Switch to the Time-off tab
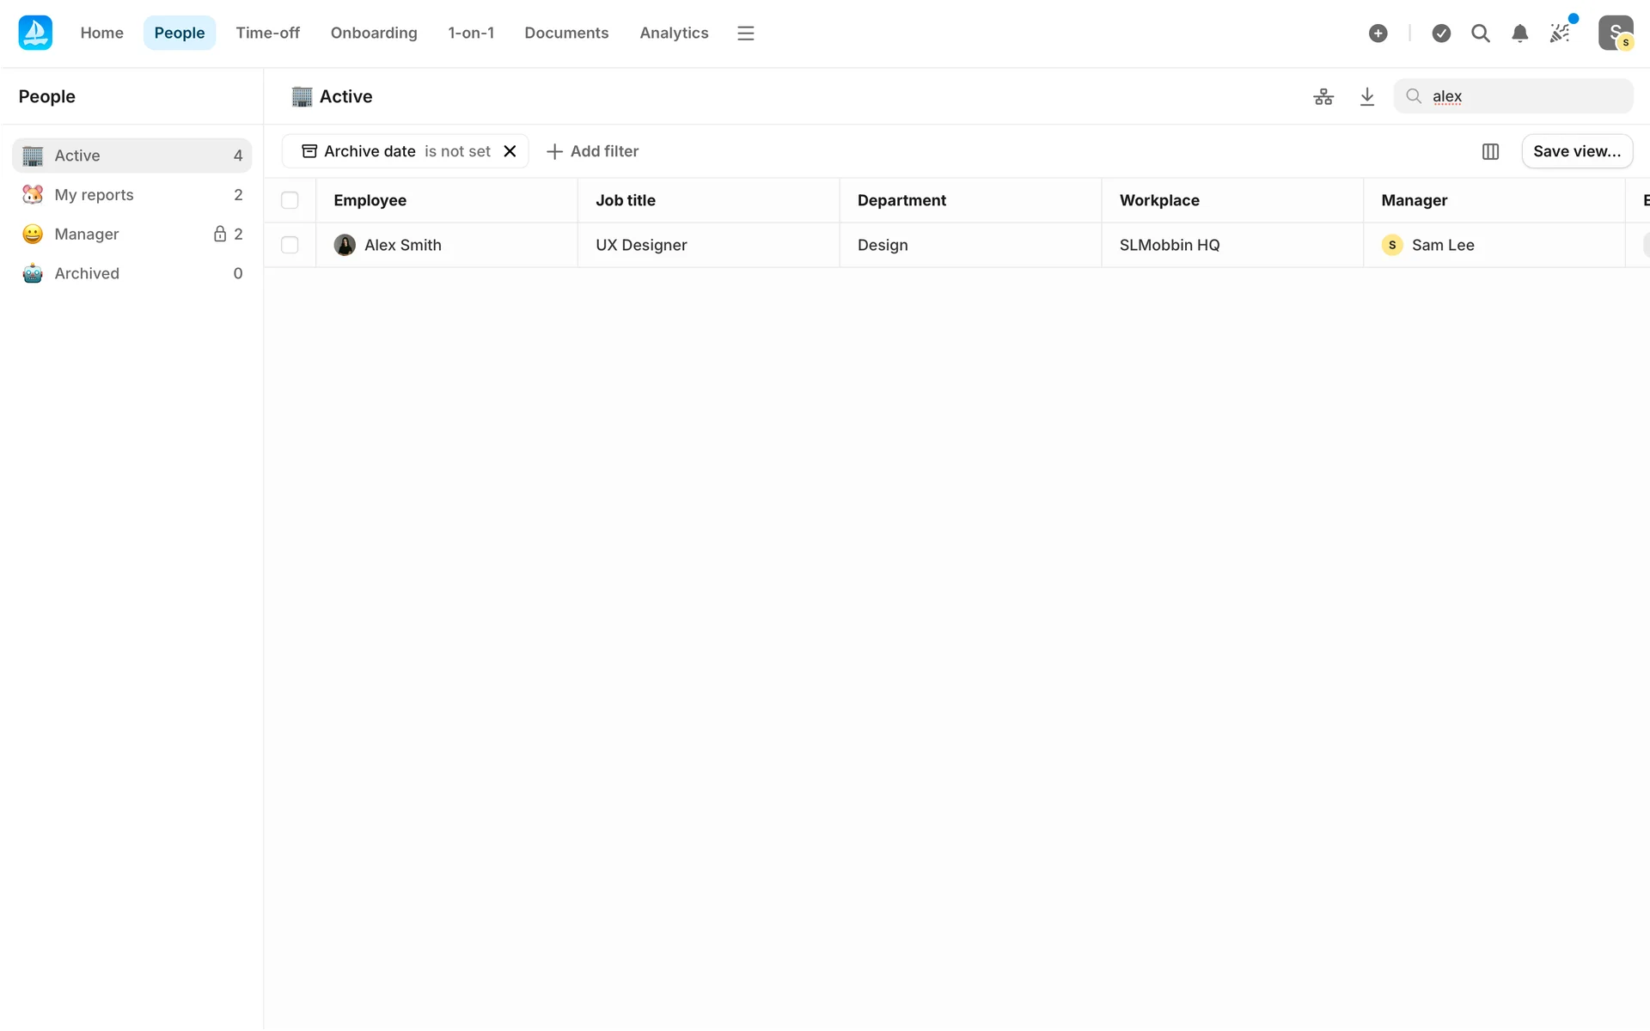The height and width of the screenshot is (1031, 1650). (x=267, y=33)
